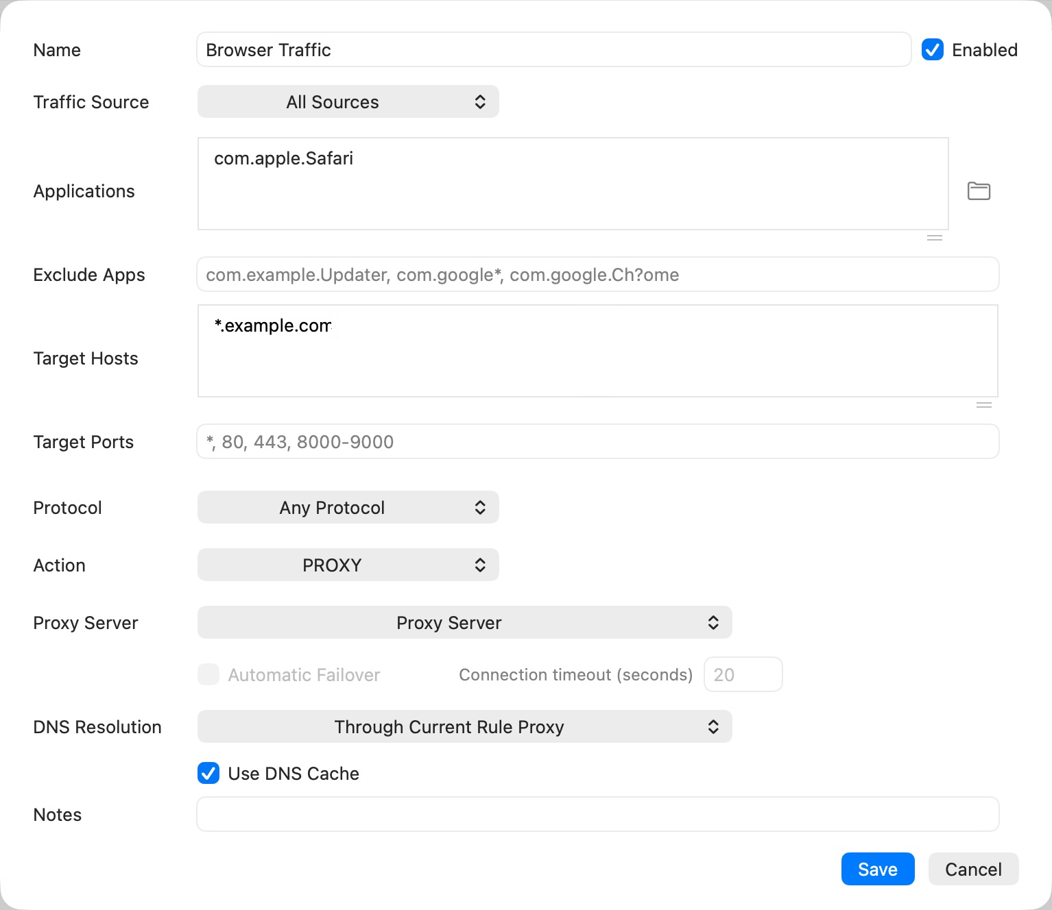Image resolution: width=1052 pixels, height=910 pixels.
Task: Focus the Exclude Apps input field
Action: [597, 274]
